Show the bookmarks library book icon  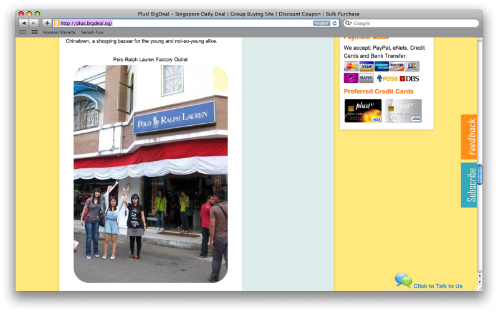[23, 32]
